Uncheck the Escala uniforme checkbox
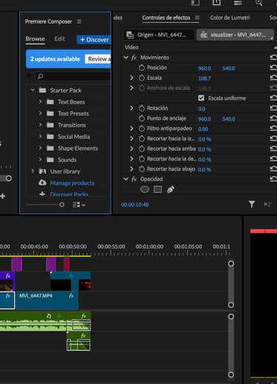 click(x=201, y=98)
